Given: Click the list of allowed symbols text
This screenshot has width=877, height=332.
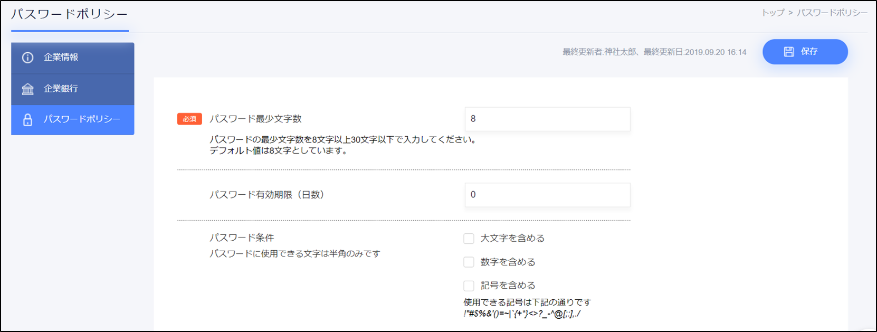Looking at the screenshot, I should tap(522, 314).
